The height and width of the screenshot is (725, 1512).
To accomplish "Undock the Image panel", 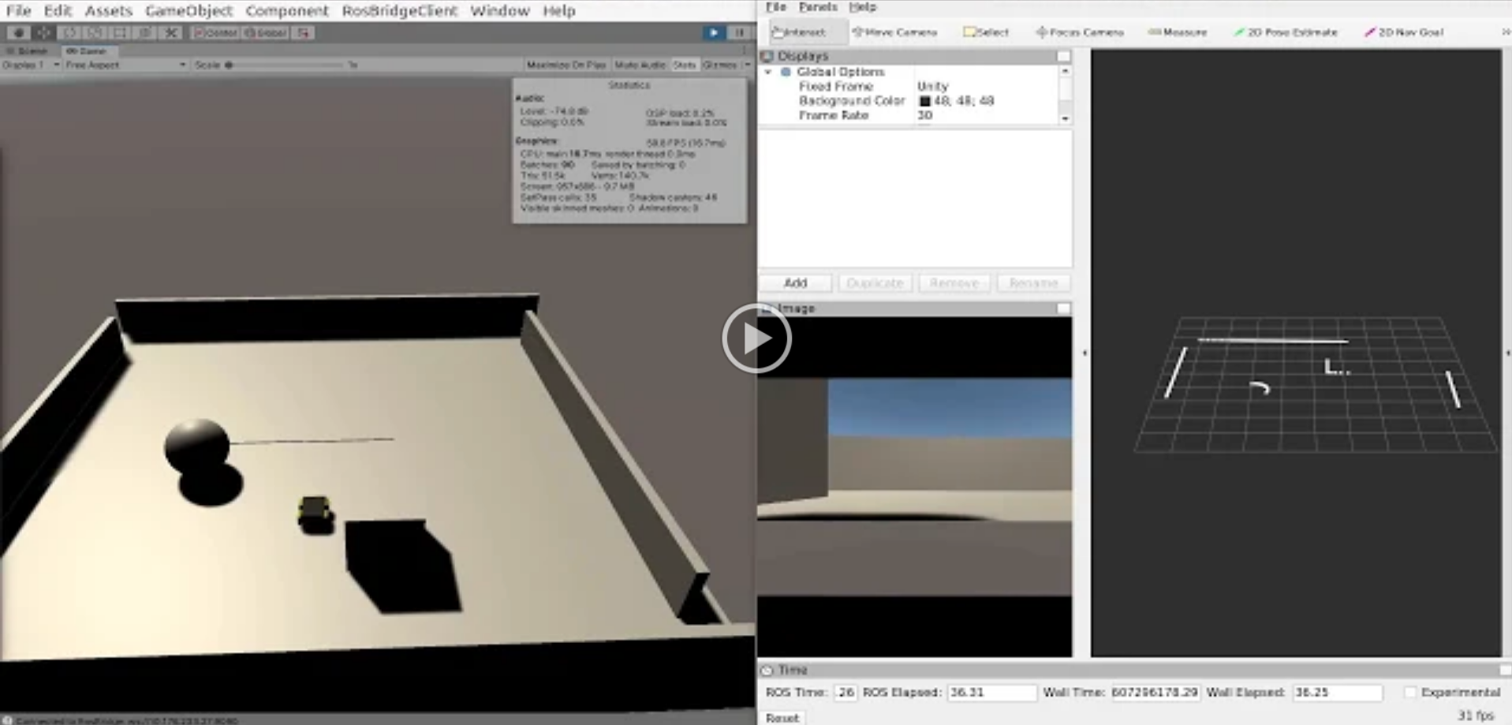I will pos(1063,308).
